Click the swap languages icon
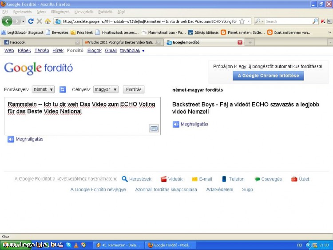 click(63, 89)
